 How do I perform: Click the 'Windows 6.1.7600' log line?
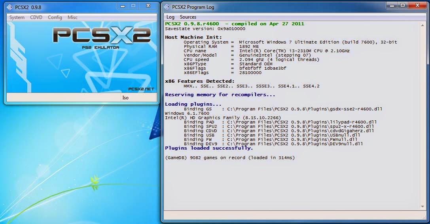point(187,113)
